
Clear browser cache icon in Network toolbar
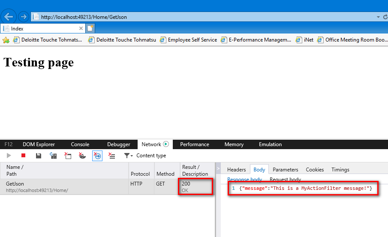(x=68, y=156)
